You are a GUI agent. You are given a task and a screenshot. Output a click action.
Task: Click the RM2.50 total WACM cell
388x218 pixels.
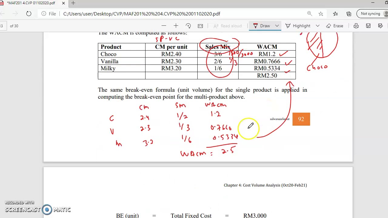[x=267, y=76]
